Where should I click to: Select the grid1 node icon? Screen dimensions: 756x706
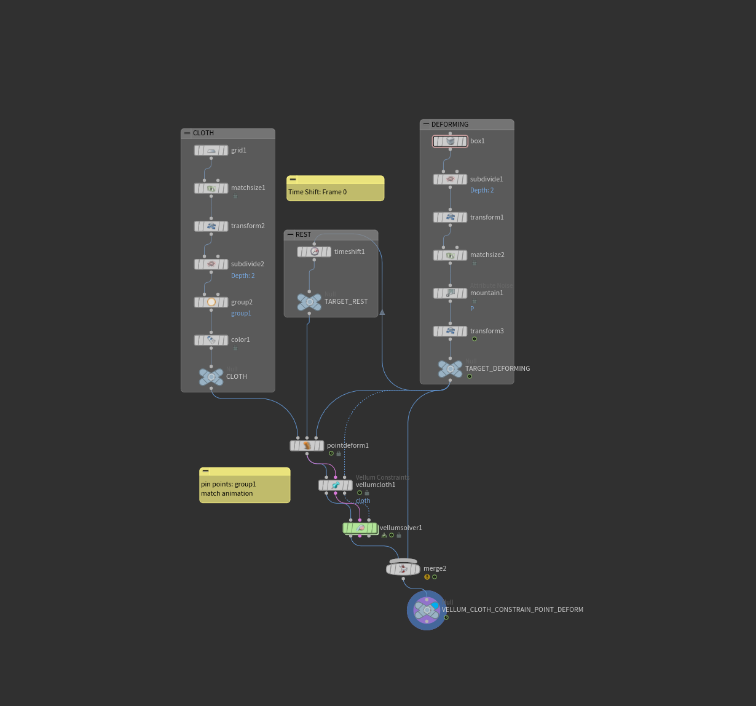(211, 151)
